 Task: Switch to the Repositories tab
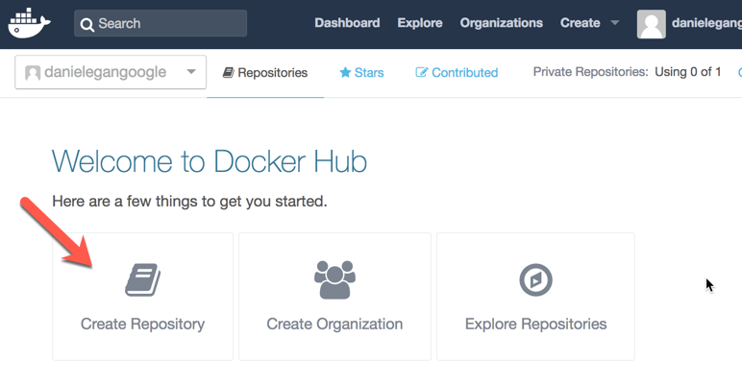[265, 73]
